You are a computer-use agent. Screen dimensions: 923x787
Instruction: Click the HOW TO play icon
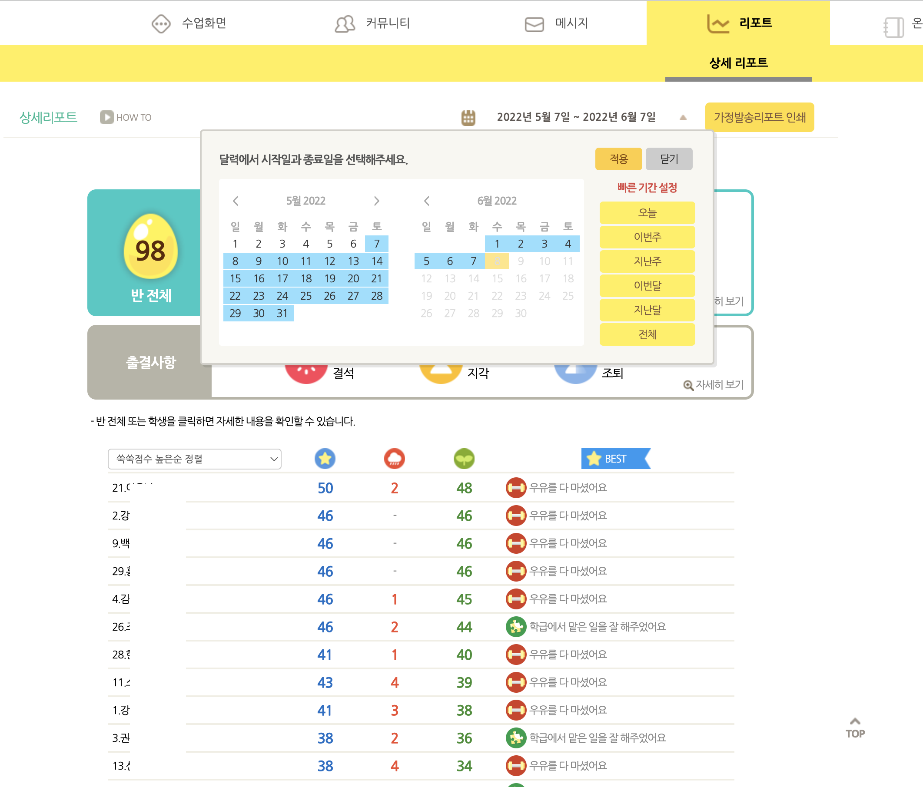(106, 118)
